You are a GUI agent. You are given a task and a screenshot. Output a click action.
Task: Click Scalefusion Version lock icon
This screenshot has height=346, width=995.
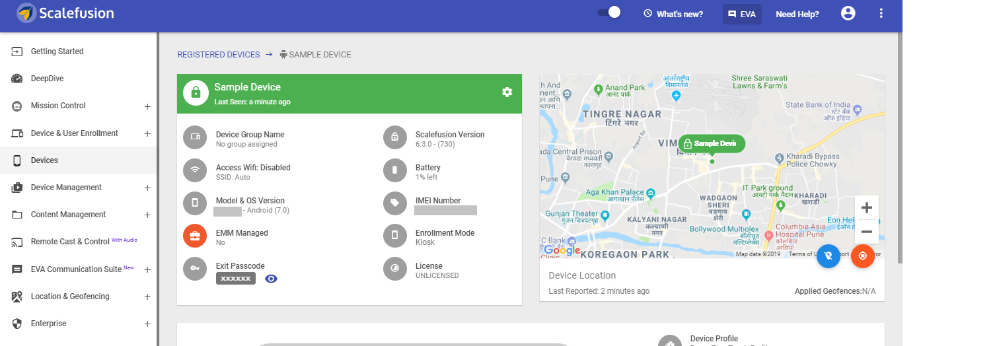pyautogui.click(x=394, y=137)
